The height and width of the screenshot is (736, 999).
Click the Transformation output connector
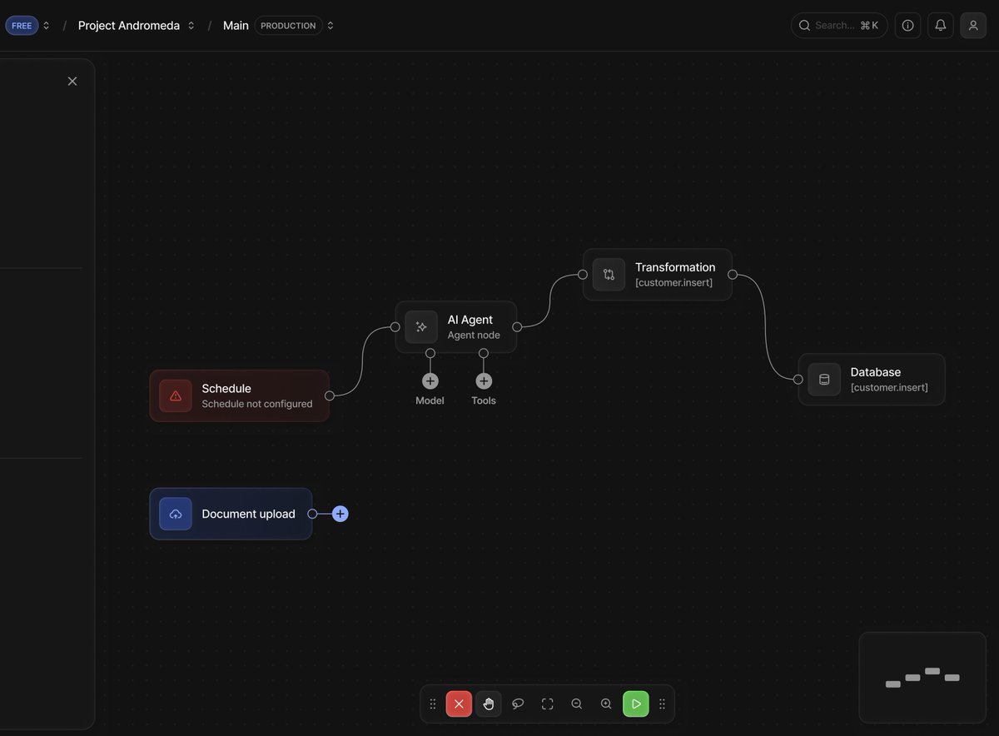(733, 275)
